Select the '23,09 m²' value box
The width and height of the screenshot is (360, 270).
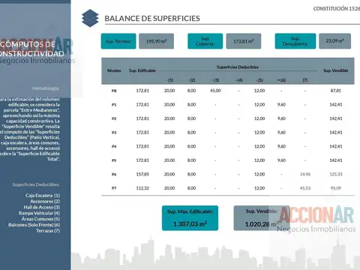(x=334, y=41)
